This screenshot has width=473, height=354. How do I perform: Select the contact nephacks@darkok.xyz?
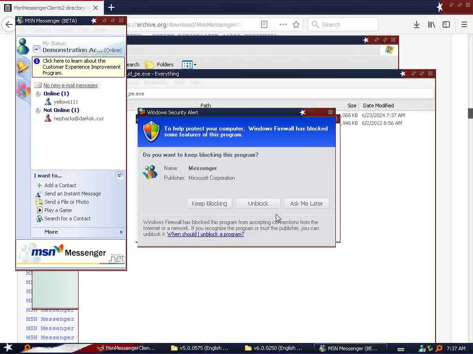(79, 118)
